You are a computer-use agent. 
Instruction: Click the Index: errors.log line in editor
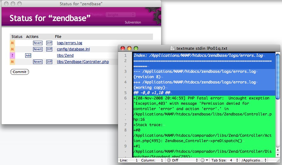[198, 56]
